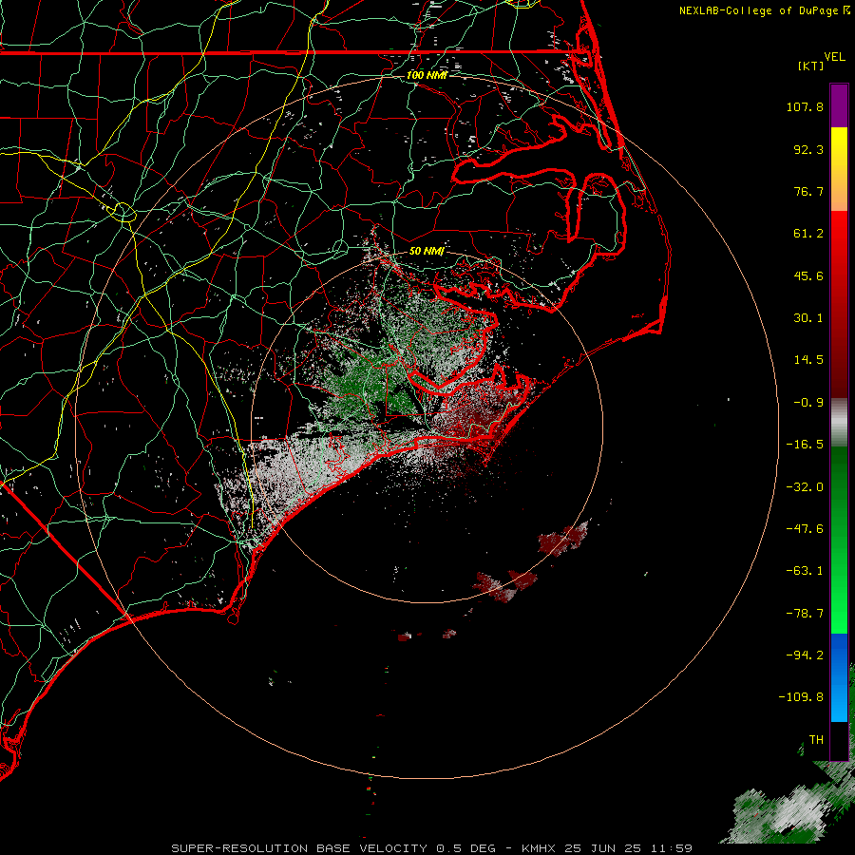
Task: Click the -78.7 velocity scale value
Action: (805, 614)
